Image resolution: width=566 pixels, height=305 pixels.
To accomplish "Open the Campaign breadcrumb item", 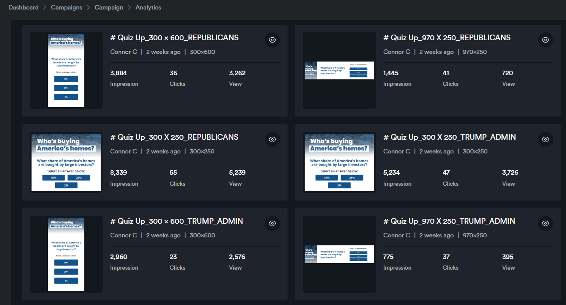I will [x=109, y=8].
